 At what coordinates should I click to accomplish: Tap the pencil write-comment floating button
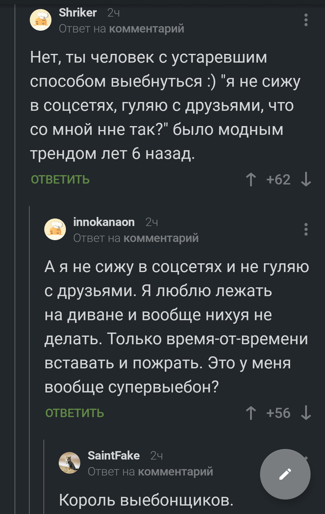coord(285,474)
